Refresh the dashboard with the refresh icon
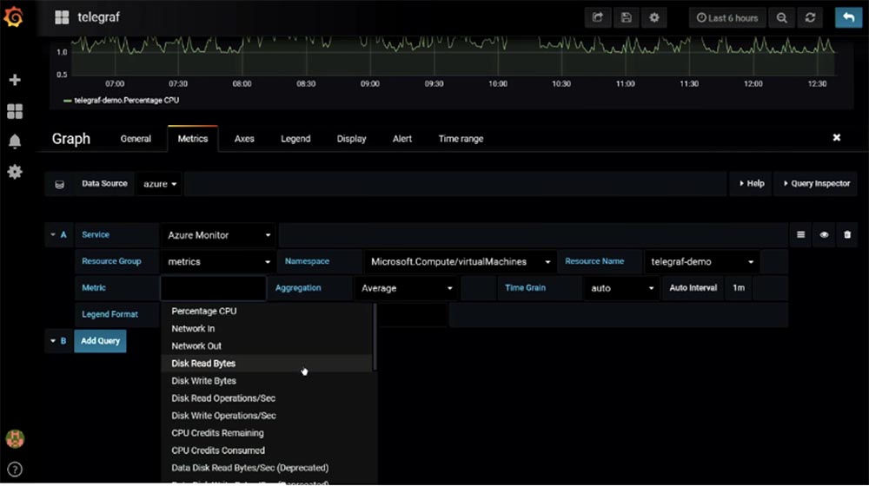The height and width of the screenshot is (486, 869). coord(810,17)
